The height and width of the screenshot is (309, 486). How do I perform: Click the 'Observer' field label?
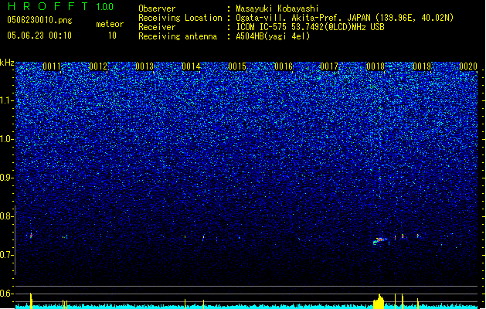tap(157, 8)
